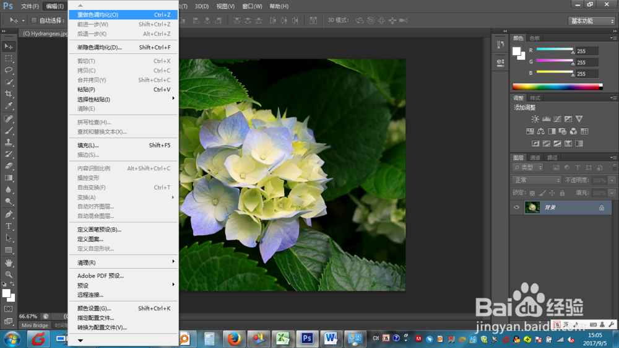Choose Fade Hue/Saturation menu item
Image resolution: width=619 pixels, height=348 pixels.
click(124, 48)
